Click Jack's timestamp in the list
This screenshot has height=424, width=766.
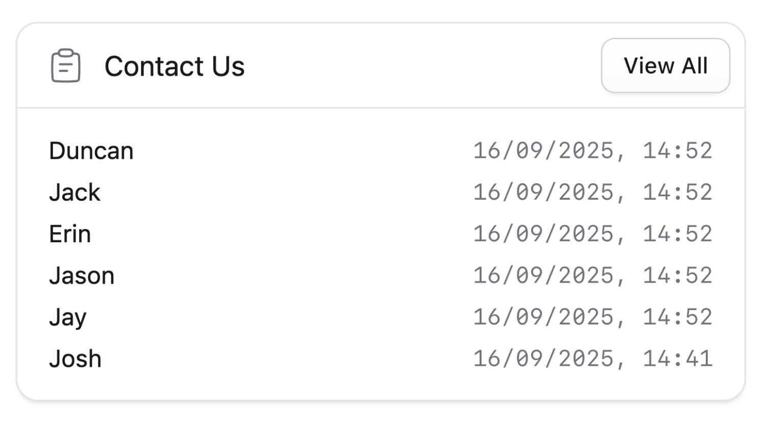[x=592, y=192]
